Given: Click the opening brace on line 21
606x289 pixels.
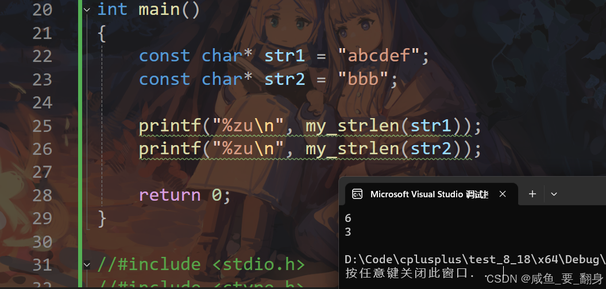Looking at the screenshot, I should [x=102, y=34].
